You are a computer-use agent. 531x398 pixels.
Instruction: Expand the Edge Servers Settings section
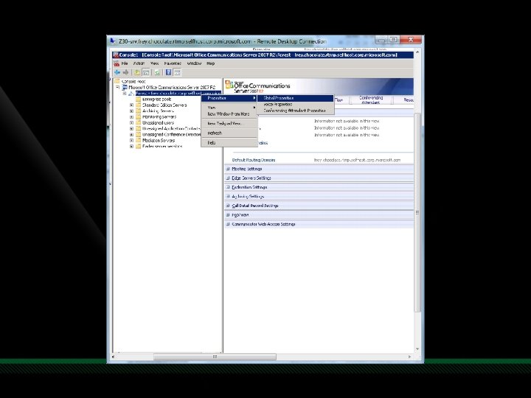pyautogui.click(x=228, y=178)
